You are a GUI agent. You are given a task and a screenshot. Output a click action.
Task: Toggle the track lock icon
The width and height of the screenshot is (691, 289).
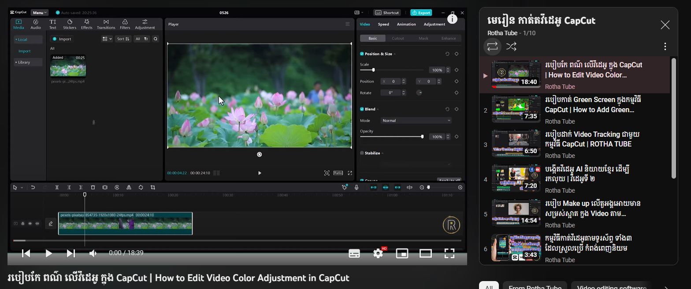(x=23, y=223)
